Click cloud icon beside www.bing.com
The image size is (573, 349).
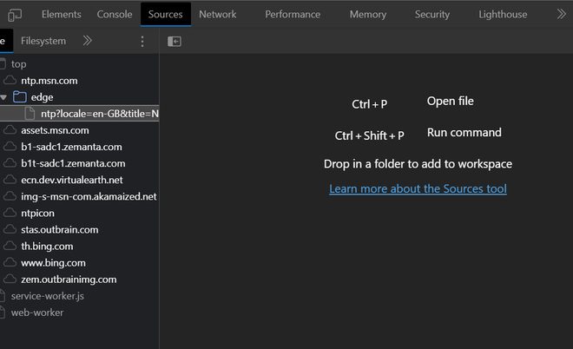[10, 263]
